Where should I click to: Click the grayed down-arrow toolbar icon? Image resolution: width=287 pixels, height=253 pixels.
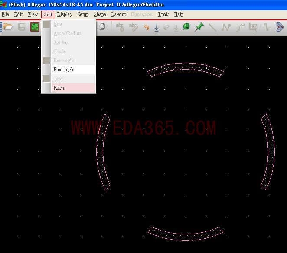tap(176, 28)
